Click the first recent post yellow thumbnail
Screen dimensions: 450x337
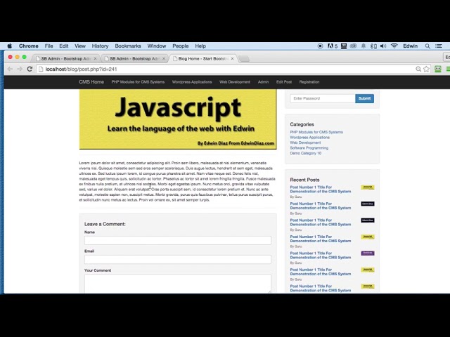point(368,187)
